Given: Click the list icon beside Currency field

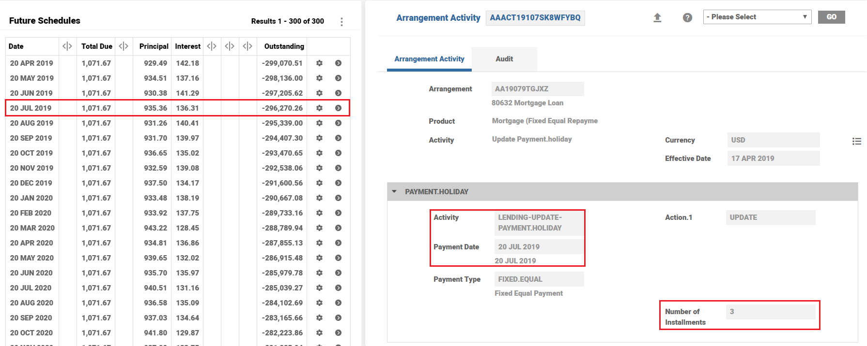Looking at the screenshot, I should (856, 141).
